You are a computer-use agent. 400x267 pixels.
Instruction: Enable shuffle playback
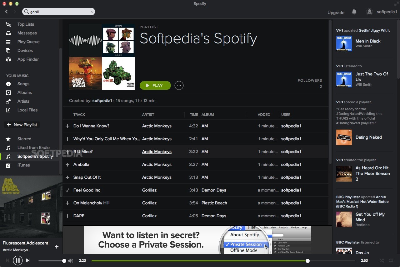click(x=381, y=260)
